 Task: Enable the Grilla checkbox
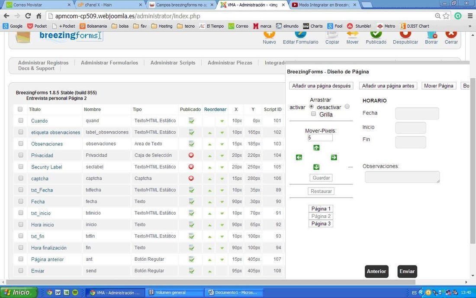[x=313, y=114]
